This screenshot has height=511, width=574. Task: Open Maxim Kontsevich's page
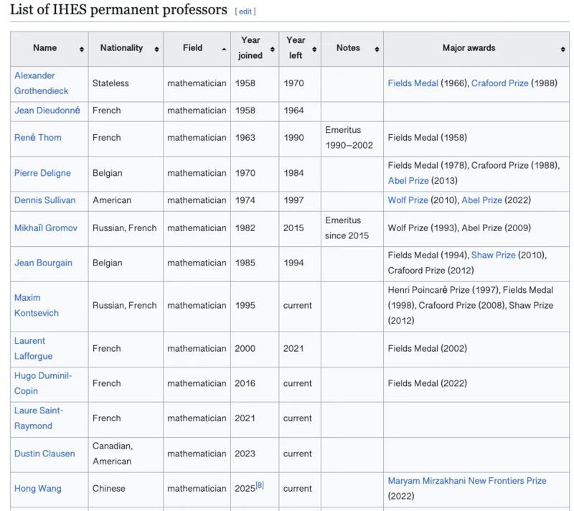pyautogui.click(x=37, y=305)
